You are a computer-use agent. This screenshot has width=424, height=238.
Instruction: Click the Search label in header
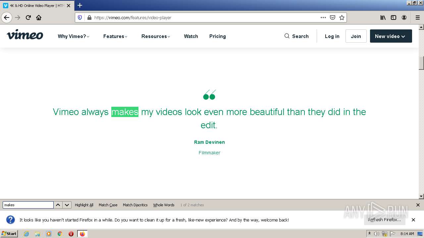(x=300, y=36)
